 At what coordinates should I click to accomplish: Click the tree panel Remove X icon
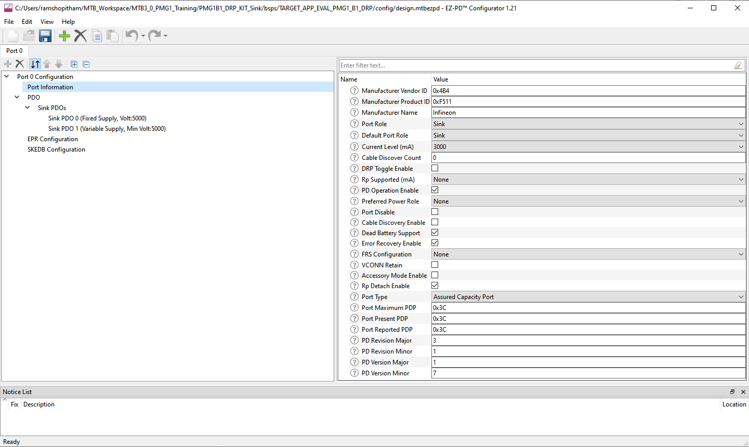(20, 64)
